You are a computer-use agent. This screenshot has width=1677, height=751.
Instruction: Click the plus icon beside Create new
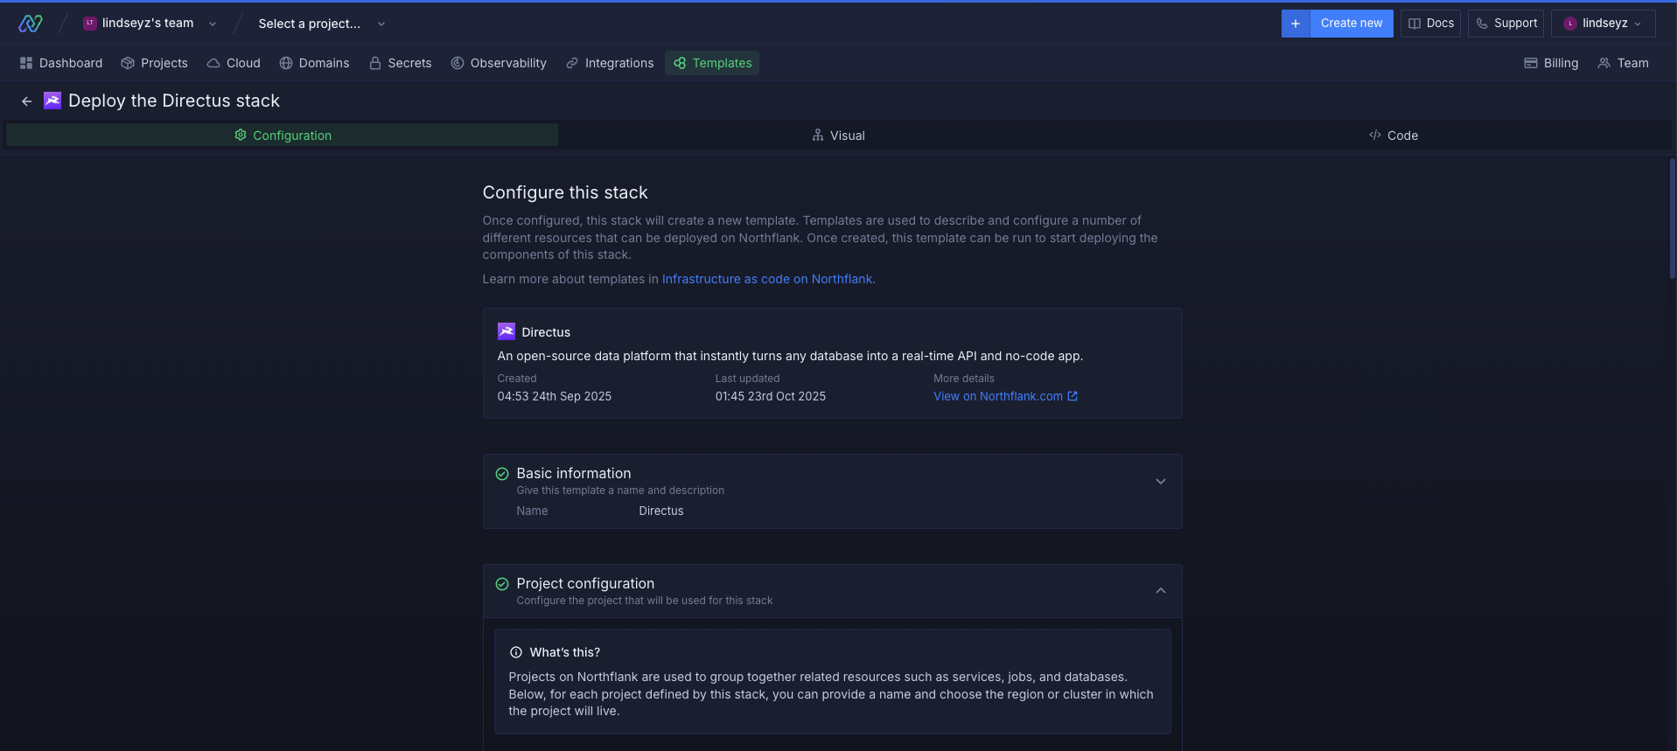click(x=1296, y=24)
